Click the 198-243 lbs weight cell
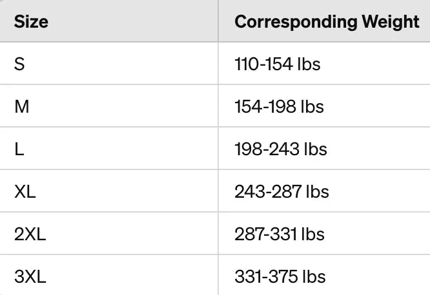 324,148
